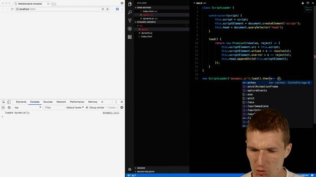Collapse the OPEN EDITORS section

click(x=143, y=8)
